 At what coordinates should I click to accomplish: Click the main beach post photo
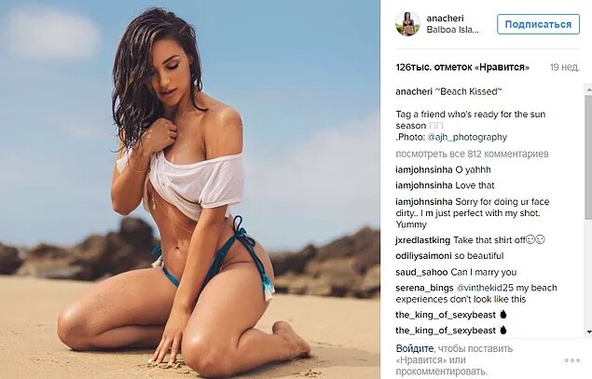click(190, 189)
